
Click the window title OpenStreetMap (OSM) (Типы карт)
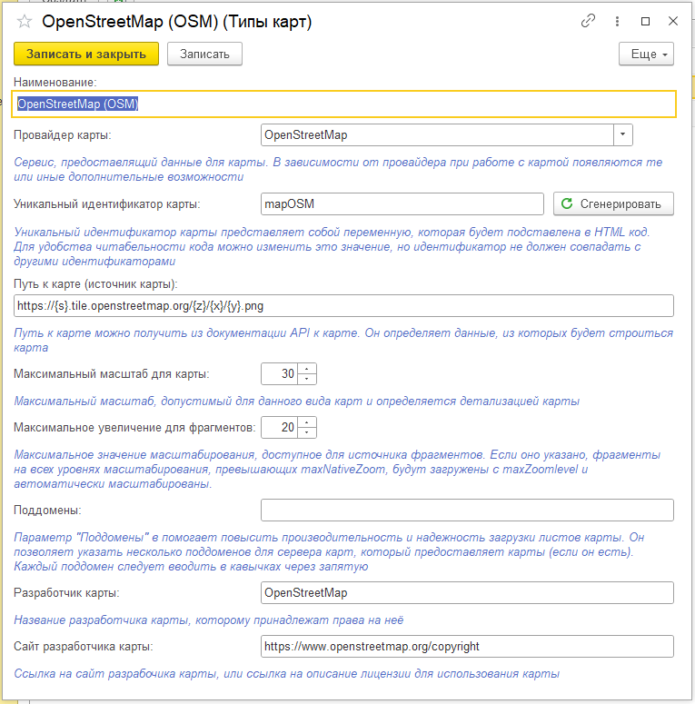[x=177, y=22]
